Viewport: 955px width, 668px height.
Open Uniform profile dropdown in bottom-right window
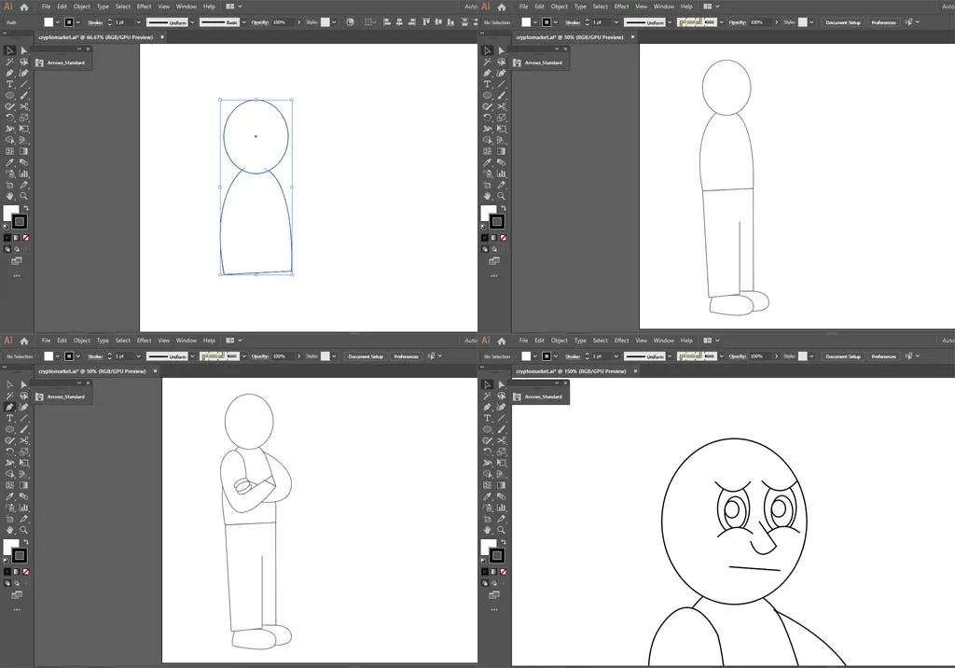[670, 356]
